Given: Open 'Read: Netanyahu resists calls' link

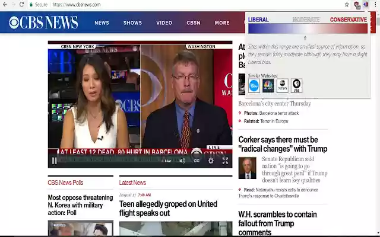Looking at the screenshot, I should point(278,193).
